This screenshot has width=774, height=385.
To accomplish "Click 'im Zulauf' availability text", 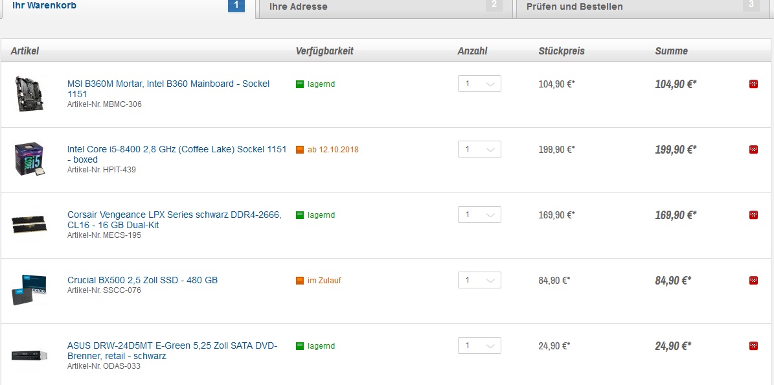I will pos(324,280).
